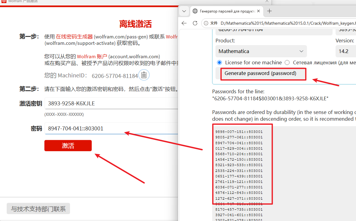Select password 4876-112-843::803001
This screenshot has height=221, width=356.
(x=239, y=193)
